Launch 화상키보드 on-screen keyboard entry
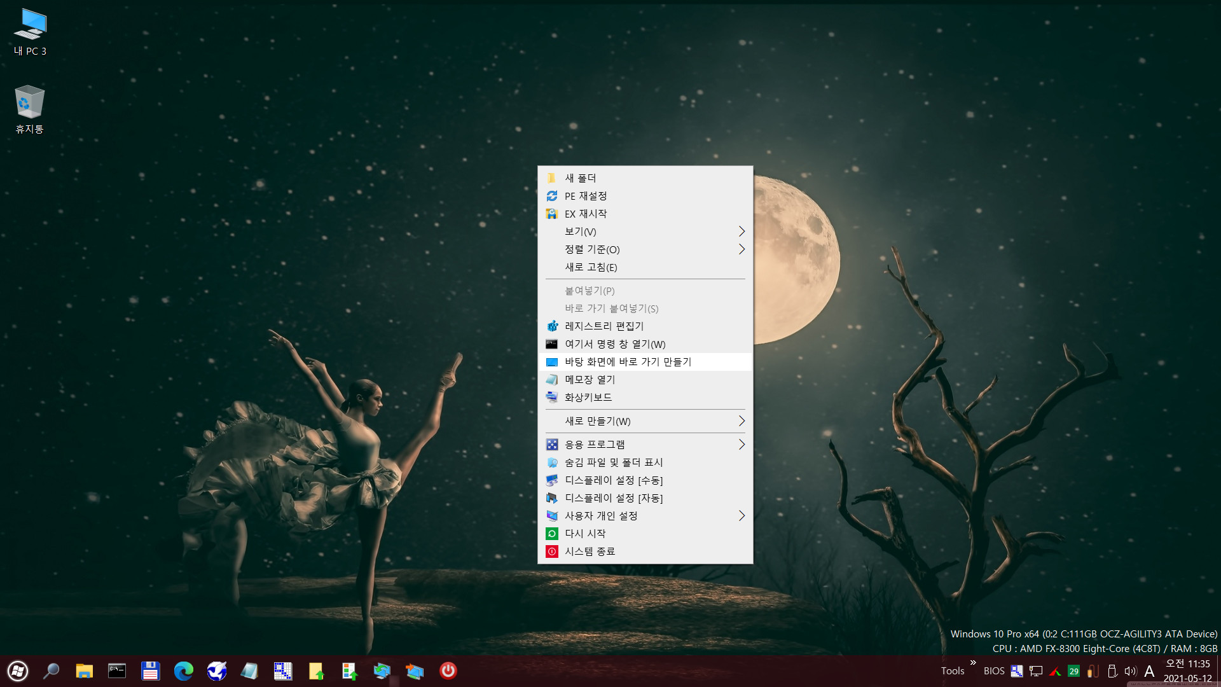The image size is (1221, 687). click(645, 398)
